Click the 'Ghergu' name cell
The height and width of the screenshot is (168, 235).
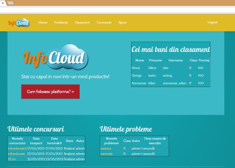[x=137, y=75]
